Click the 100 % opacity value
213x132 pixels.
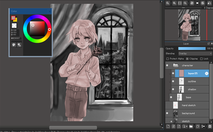210,48
